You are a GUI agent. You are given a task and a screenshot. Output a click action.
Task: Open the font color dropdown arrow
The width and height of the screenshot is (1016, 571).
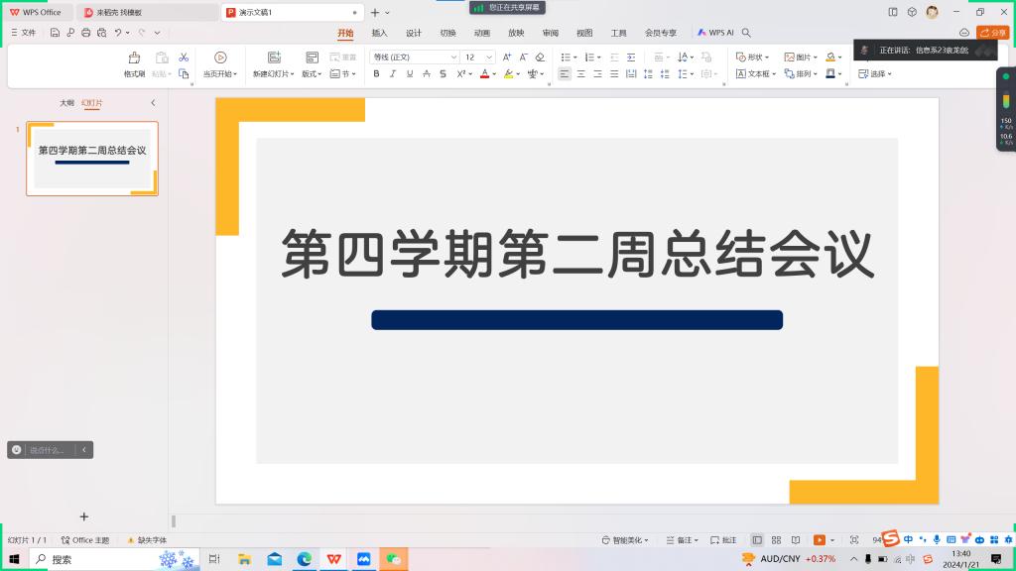point(495,74)
